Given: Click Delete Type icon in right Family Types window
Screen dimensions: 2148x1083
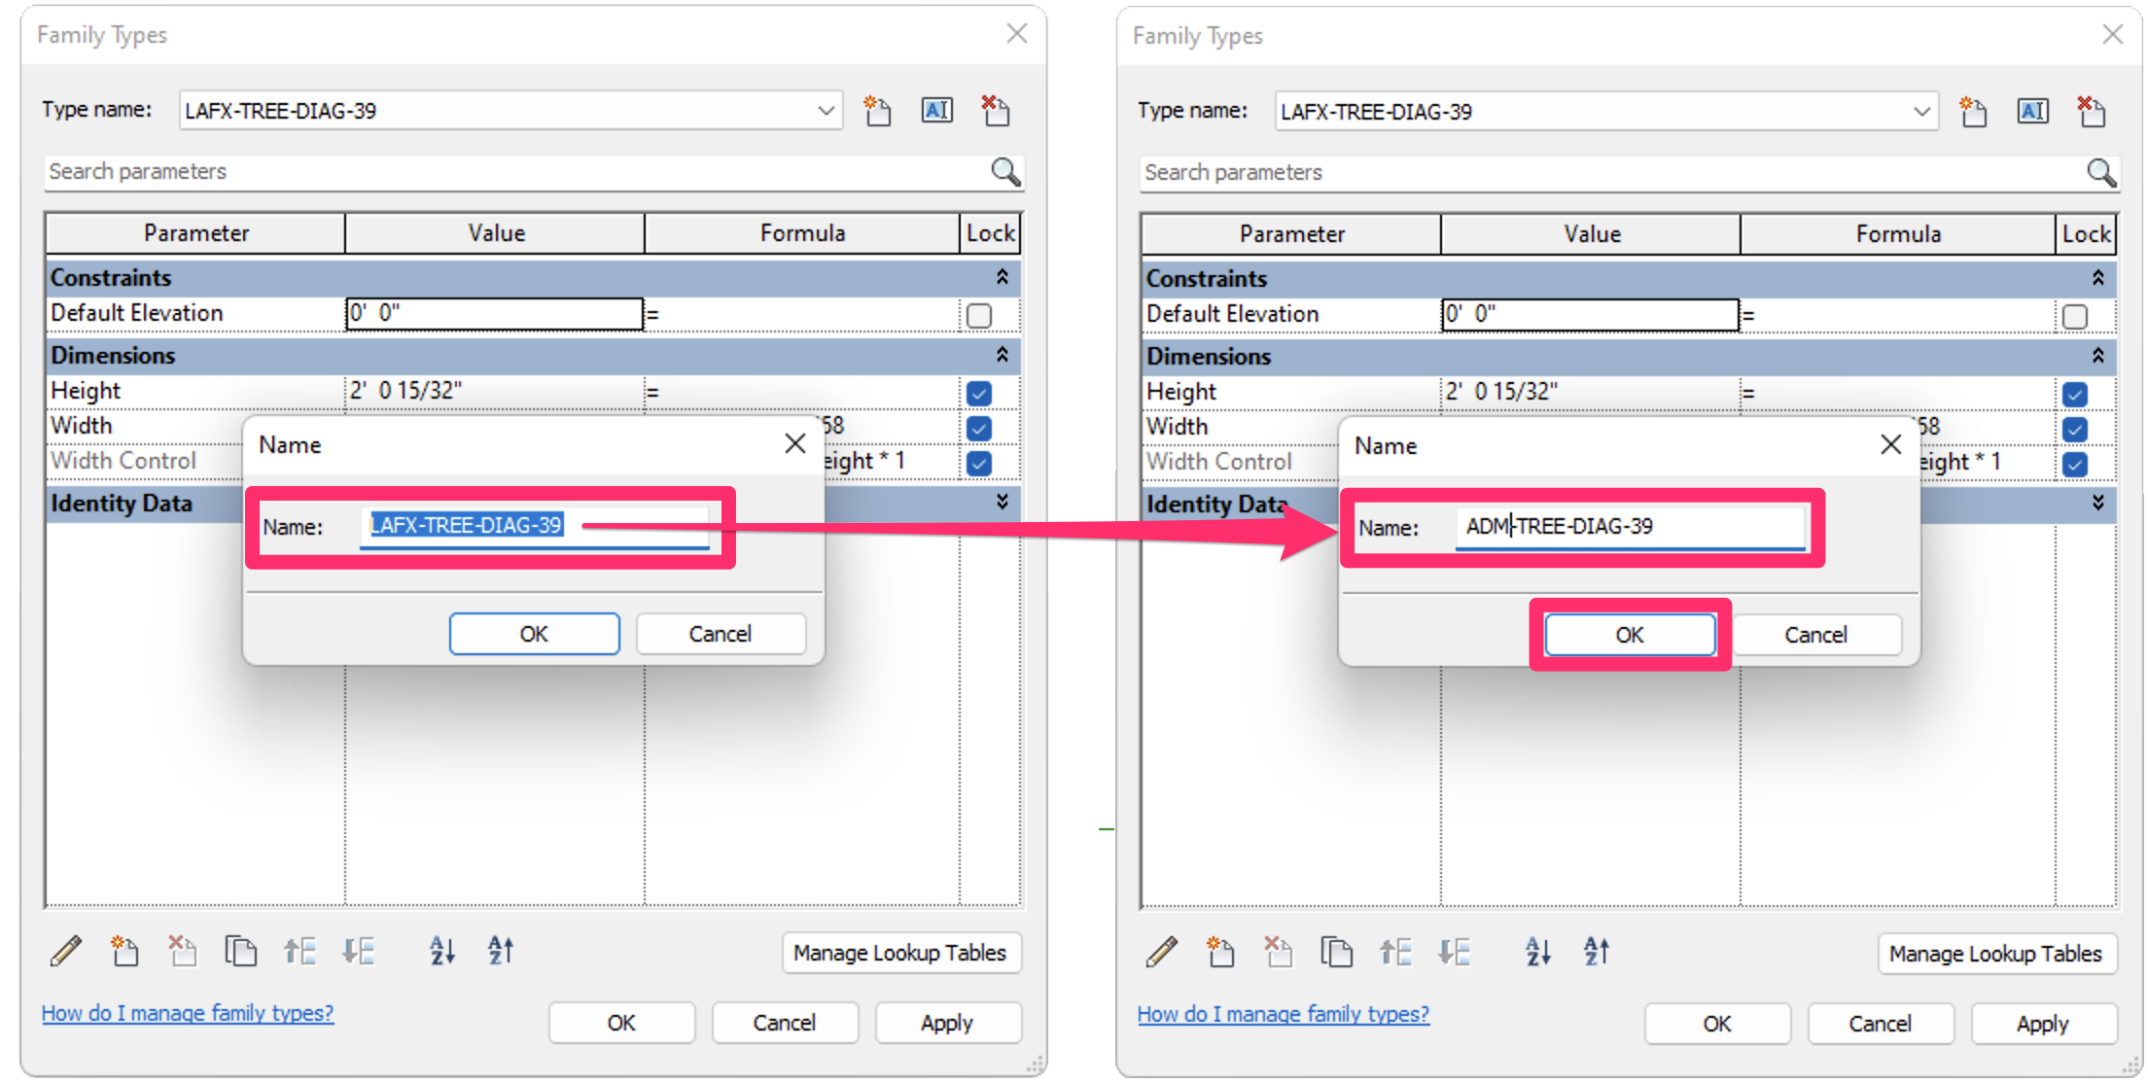Looking at the screenshot, I should pyautogui.click(x=2091, y=112).
